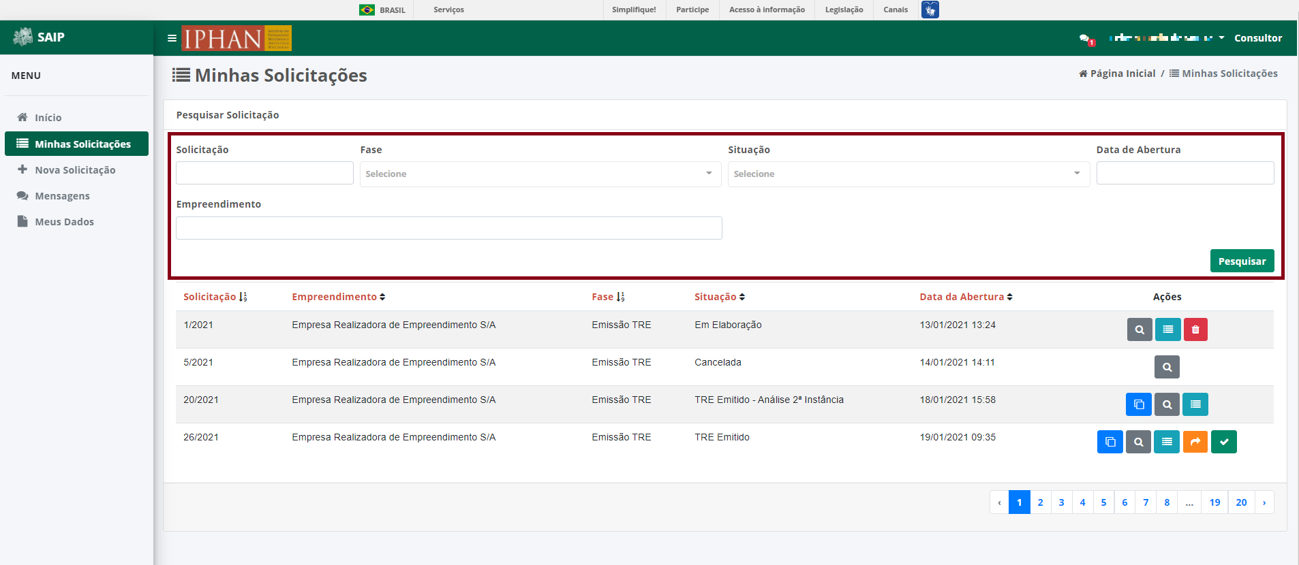Click the Brazil flag icon
Viewport: 1299px width, 565px height.
tap(367, 10)
